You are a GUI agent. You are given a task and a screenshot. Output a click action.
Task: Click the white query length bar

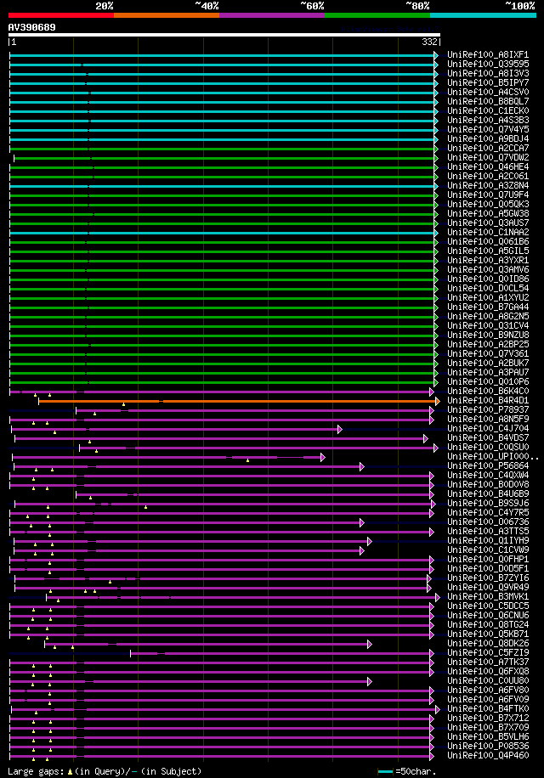(224, 35)
